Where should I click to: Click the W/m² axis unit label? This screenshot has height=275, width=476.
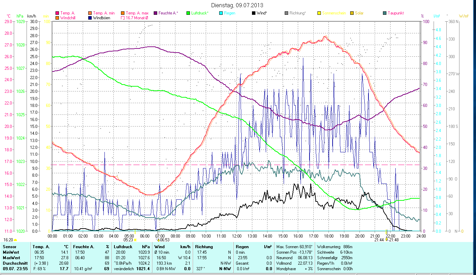click(x=464, y=16)
